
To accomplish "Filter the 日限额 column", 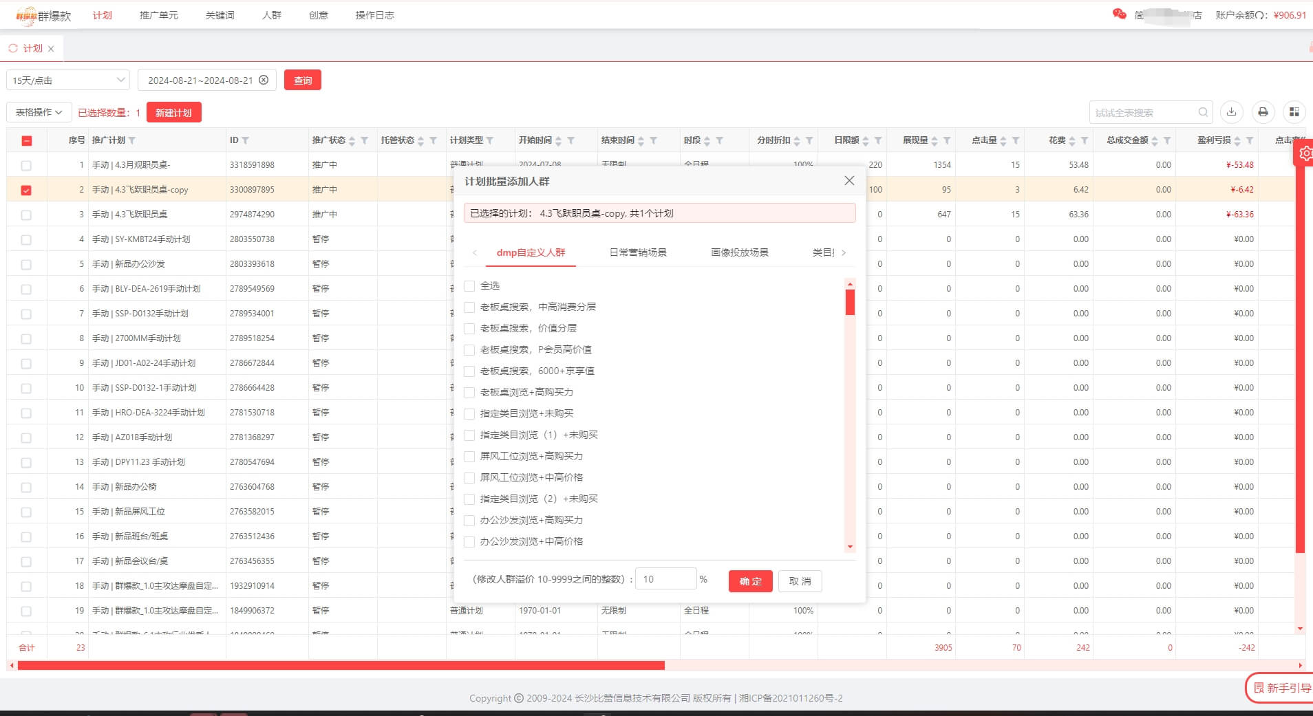I will [x=878, y=140].
